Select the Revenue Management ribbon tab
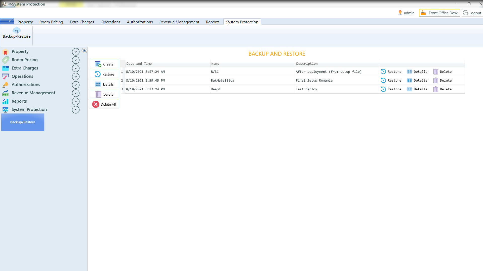This screenshot has height=271, width=483. point(179,22)
